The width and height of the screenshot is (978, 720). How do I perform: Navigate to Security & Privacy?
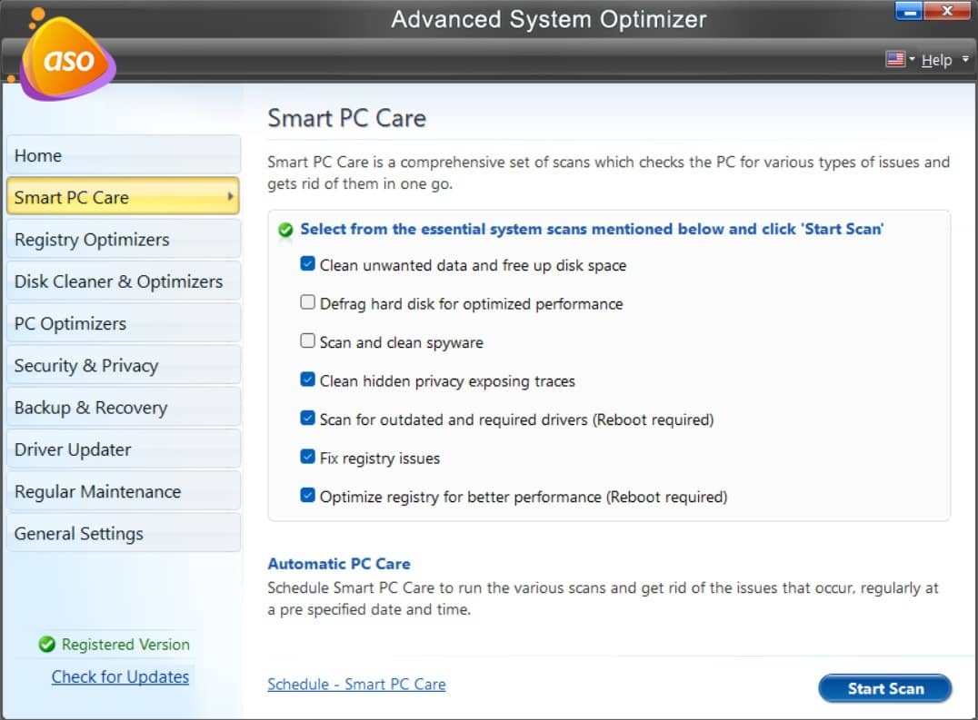click(87, 365)
